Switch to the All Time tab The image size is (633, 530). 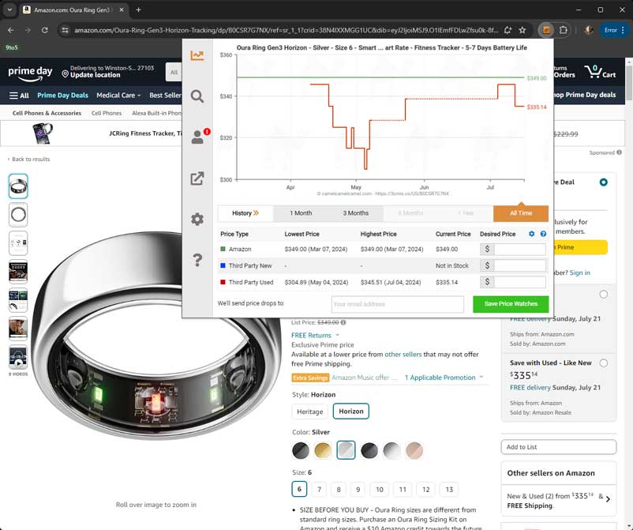click(520, 213)
